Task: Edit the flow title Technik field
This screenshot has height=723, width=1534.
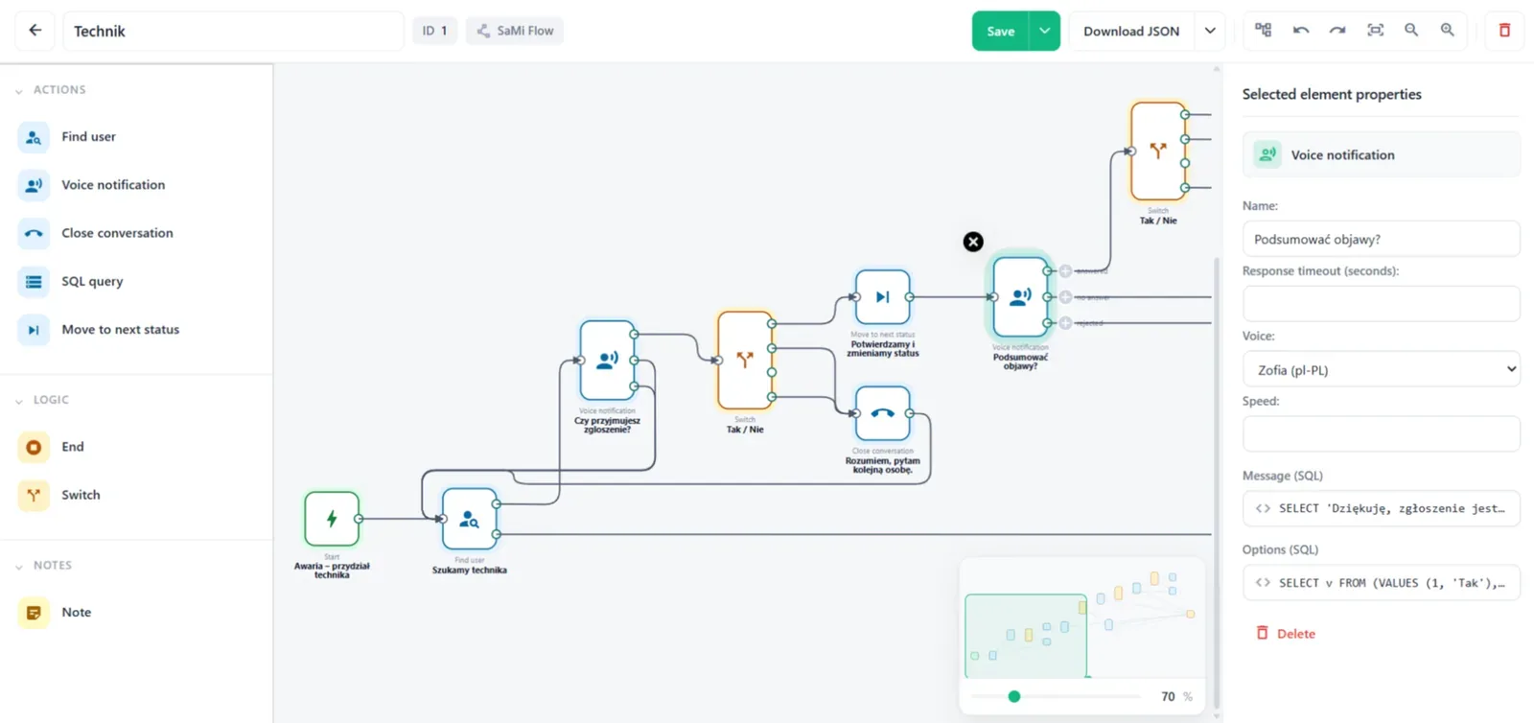Action: pyautogui.click(x=233, y=31)
